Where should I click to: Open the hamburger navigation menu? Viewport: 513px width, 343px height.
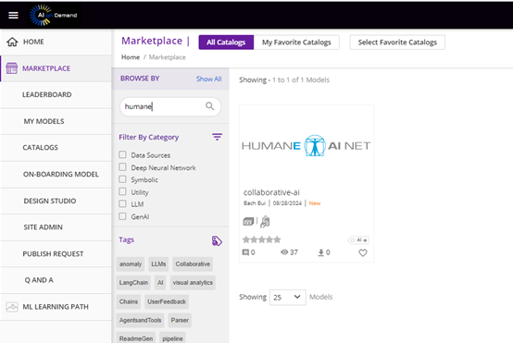tap(13, 15)
